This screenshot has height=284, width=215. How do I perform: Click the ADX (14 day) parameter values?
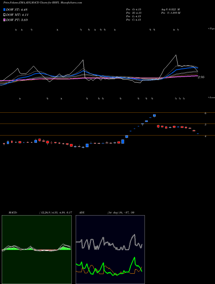(121, 213)
